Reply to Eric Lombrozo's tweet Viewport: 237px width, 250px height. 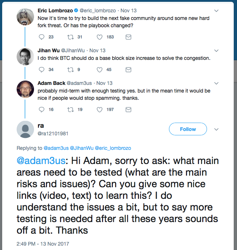41,37
